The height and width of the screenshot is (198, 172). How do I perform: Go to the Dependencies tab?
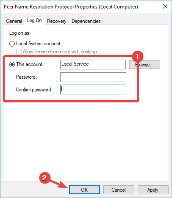click(x=86, y=21)
